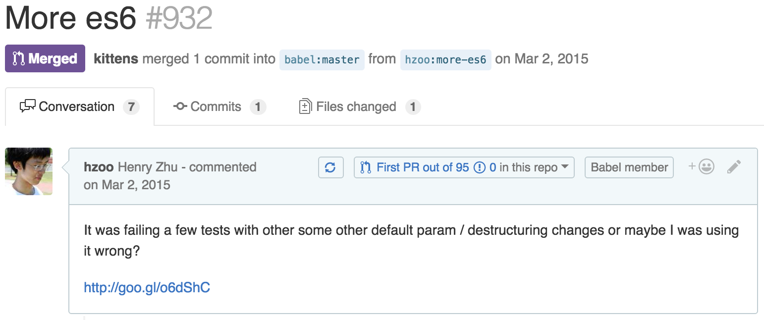The width and height of the screenshot is (764, 320).
Task: Click the Files changed diff icon
Action: pos(305,107)
